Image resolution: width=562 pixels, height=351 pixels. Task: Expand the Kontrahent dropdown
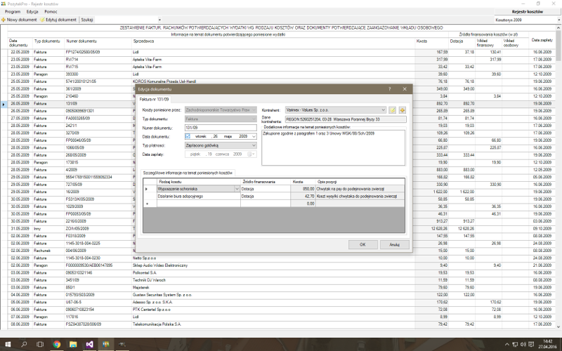pos(383,110)
